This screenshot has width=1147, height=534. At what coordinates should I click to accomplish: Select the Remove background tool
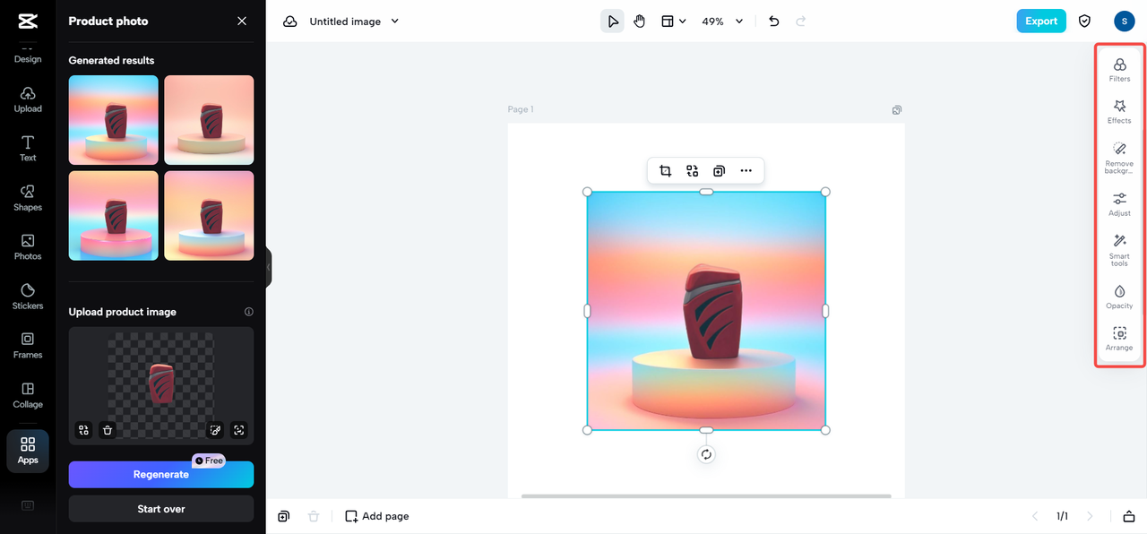click(x=1119, y=157)
